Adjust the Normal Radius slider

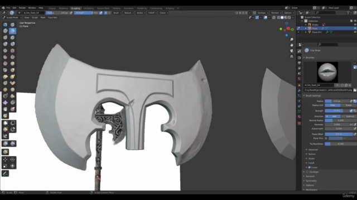pos(341,121)
